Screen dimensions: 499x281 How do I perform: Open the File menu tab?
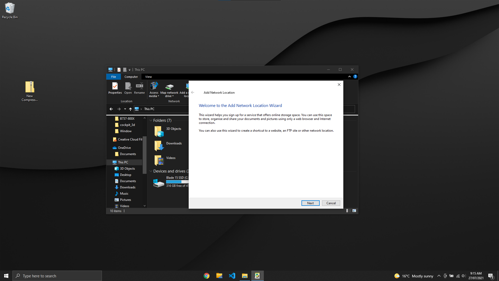(x=114, y=77)
